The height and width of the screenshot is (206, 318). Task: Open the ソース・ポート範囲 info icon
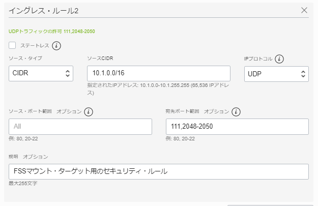pos(89,112)
